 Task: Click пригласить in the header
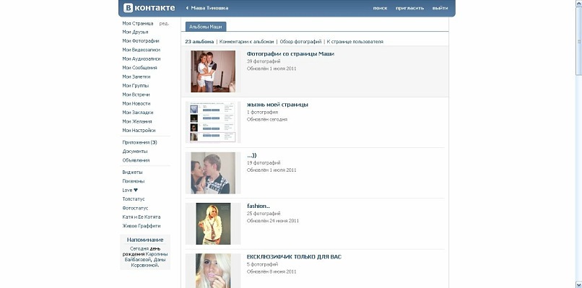point(409,8)
